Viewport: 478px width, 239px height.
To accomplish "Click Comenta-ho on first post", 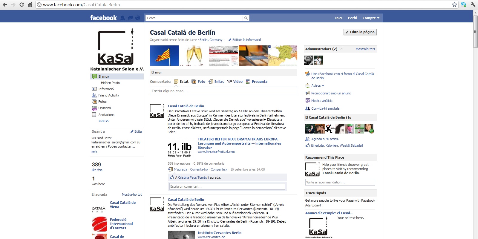I will click(199, 169).
